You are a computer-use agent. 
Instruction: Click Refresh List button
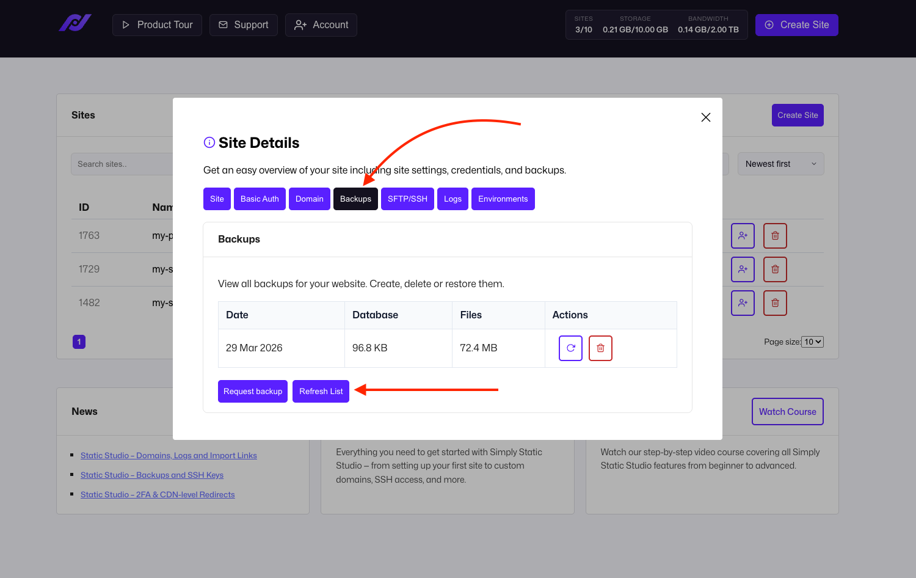321,392
